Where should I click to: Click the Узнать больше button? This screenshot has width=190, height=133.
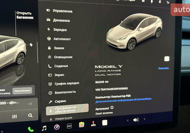pos(22,91)
